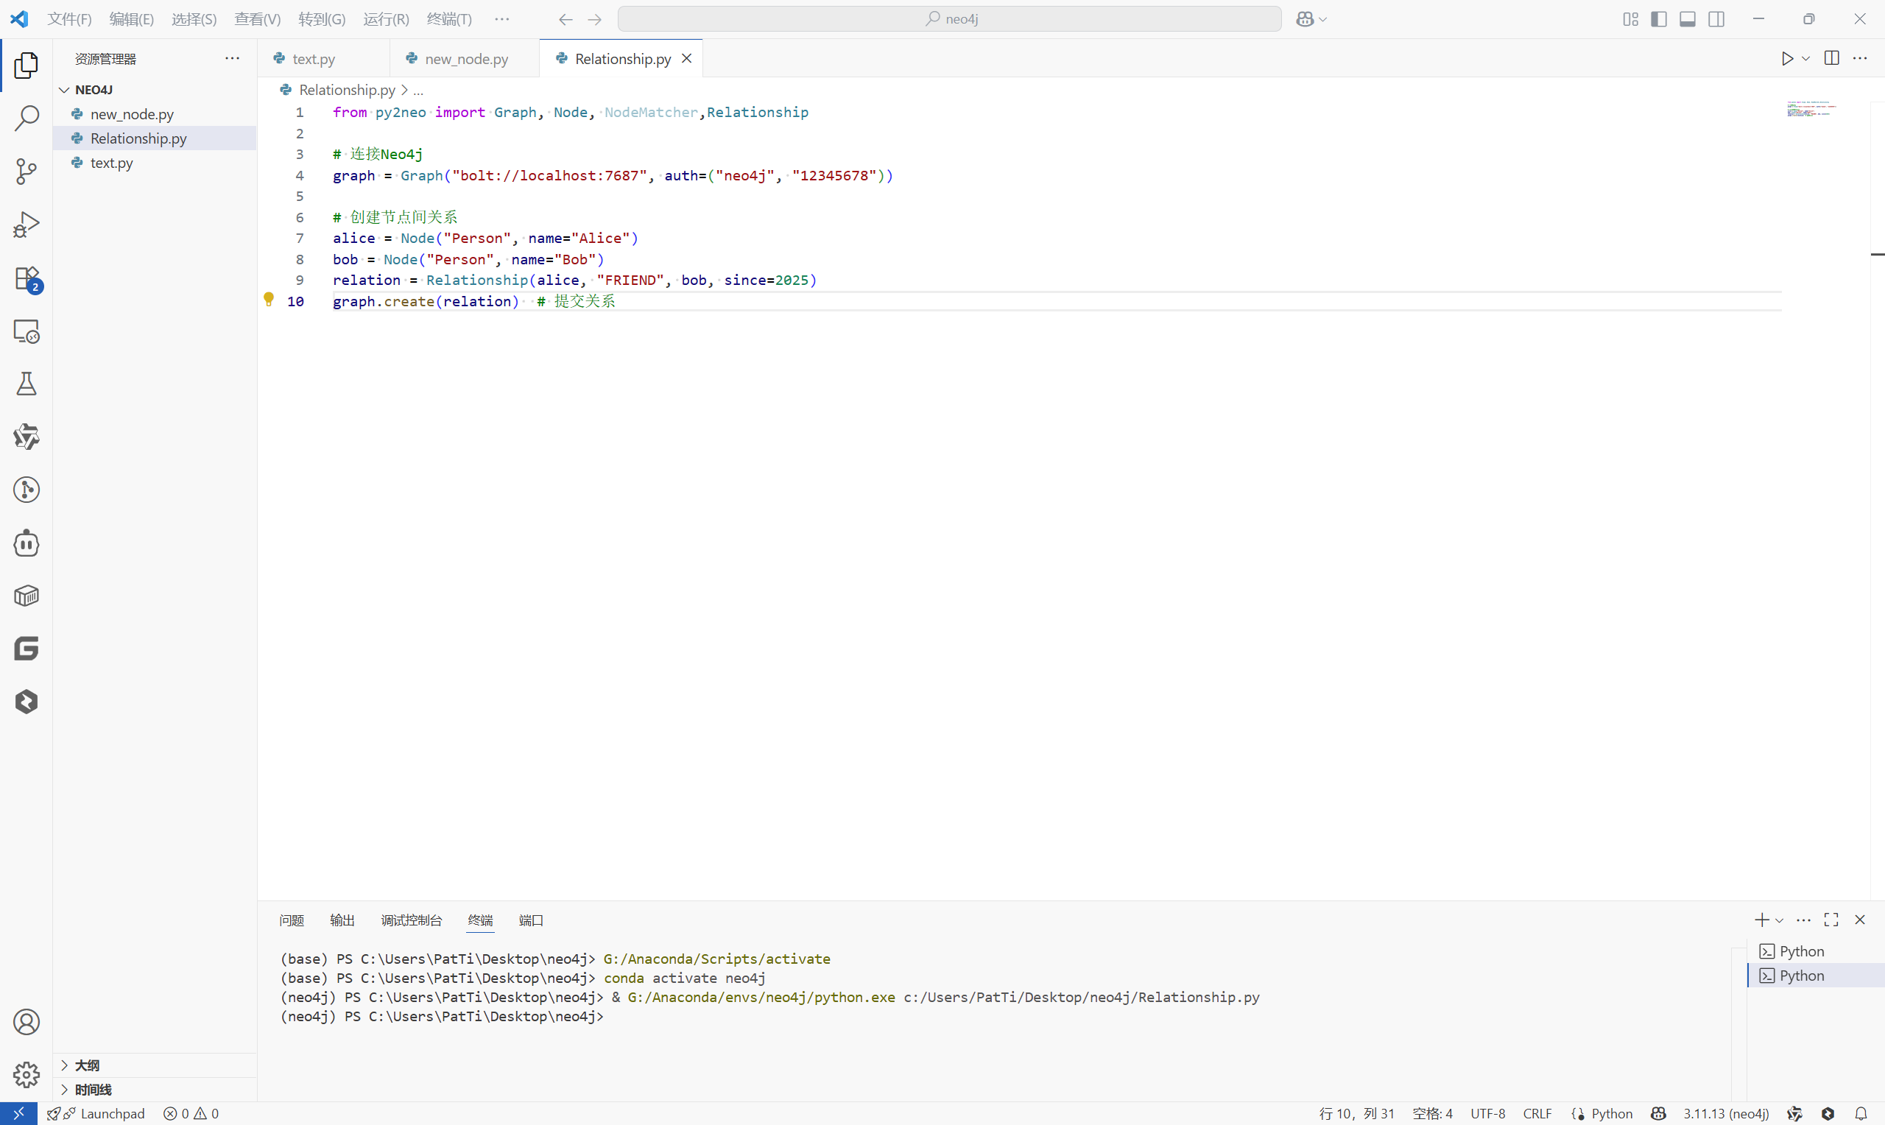Open new_node.py in the explorer tree
Screen dimensions: 1885x1125
coord(155,113)
